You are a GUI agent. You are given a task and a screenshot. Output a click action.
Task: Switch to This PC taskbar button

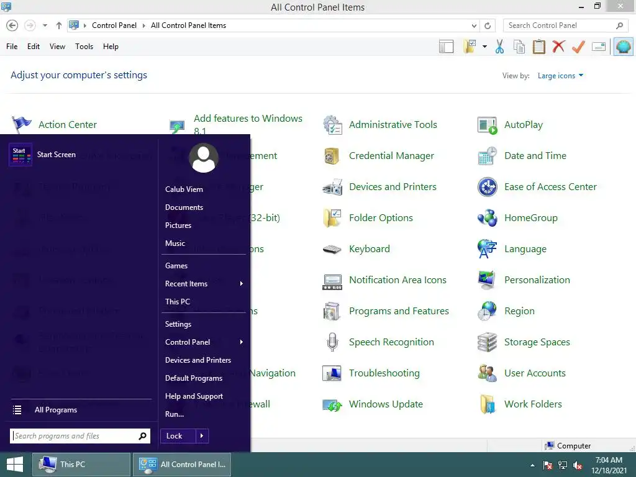tap(81, 465)
